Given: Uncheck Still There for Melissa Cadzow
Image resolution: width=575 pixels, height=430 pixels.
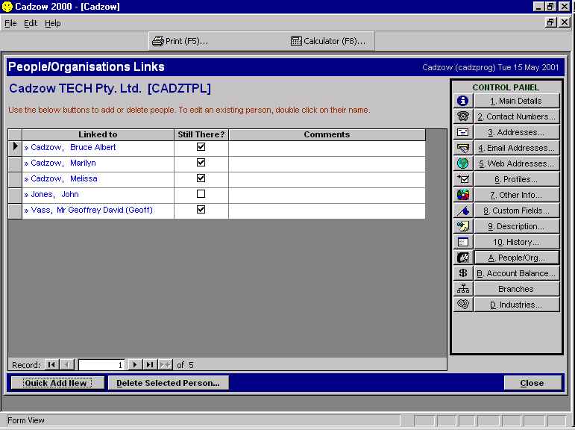Looking at the screenshot, I should [x=201, y=178].
